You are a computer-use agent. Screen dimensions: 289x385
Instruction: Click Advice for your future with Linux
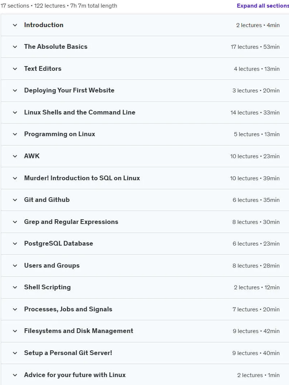(x=75, y=375)
